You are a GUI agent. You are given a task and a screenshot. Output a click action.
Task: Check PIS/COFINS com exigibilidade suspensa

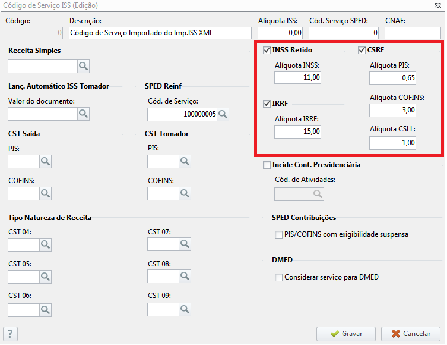click(x=278, y=235)
